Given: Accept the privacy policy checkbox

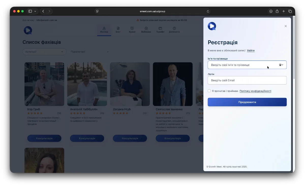Looking at the screenshot, I should click(x=209, y=91).
